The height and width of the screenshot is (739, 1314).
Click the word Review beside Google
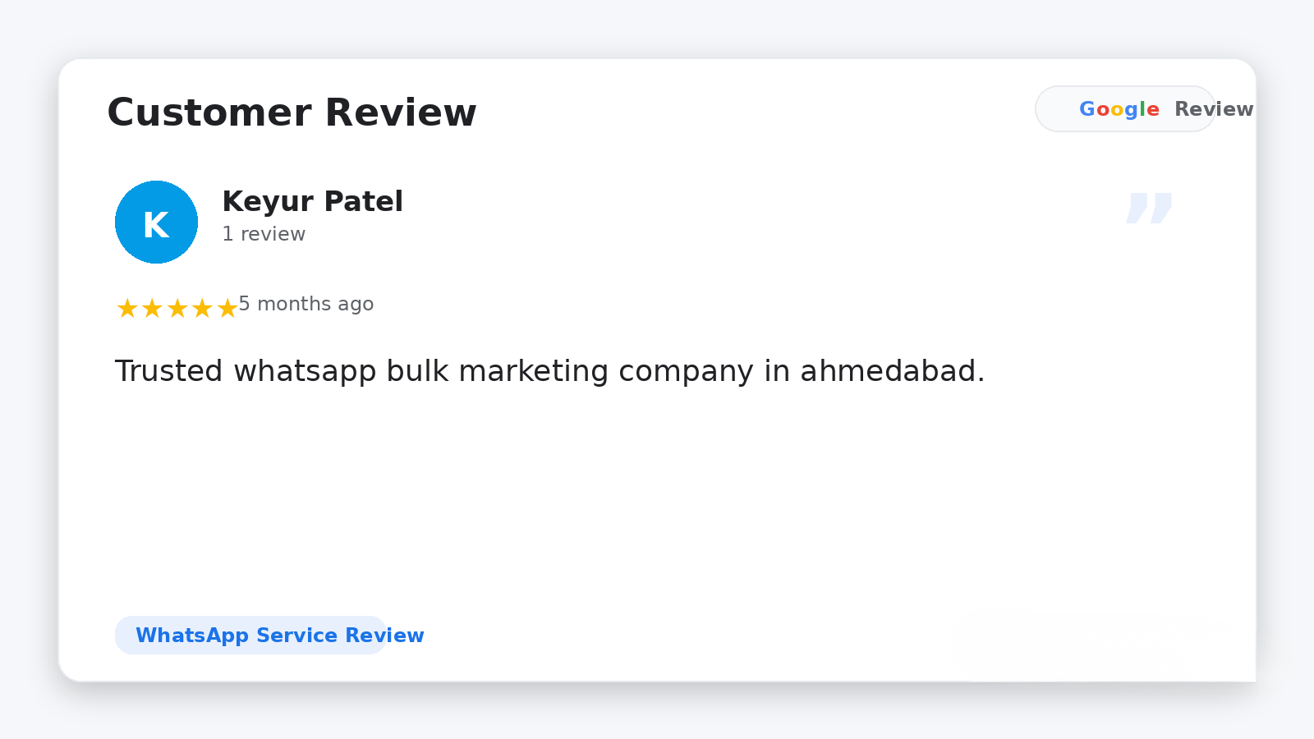coord(1215,108)
